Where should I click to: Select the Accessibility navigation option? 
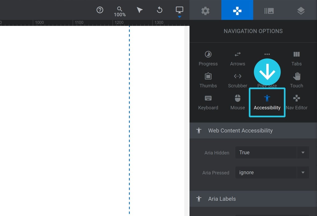pyautogui.click(x=267, y=102)
